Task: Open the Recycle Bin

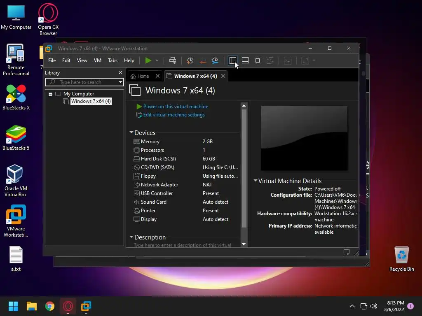Action: [x=401, y=259]
